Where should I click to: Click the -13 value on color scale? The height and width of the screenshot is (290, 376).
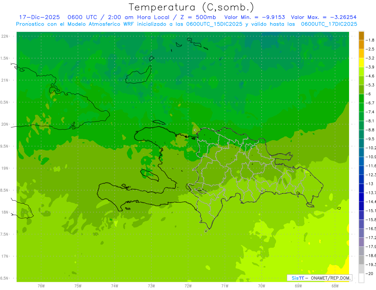tap(370, 184)
